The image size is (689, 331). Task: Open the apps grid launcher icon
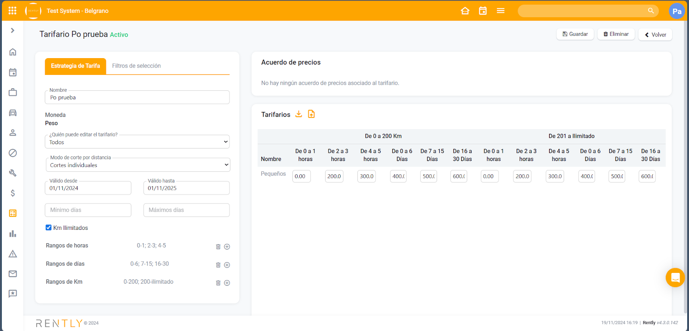(12, 11)
